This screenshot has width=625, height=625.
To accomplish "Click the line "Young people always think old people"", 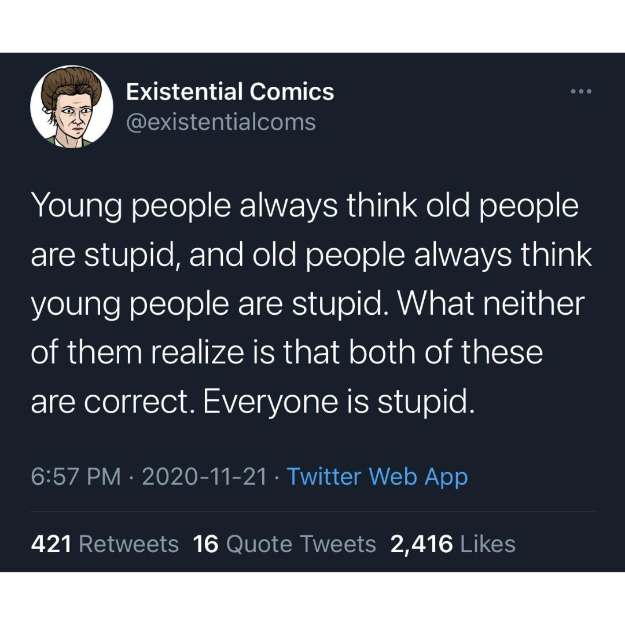I will 304,206.
